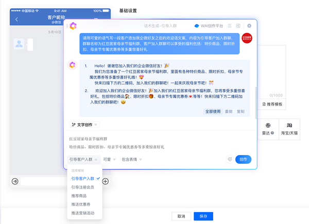Click the back arrow in phone preview
The height and width of the screenshot is (224, 309).
[17, 20]
